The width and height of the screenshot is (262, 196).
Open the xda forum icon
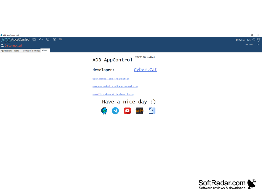tap(140, 111)
